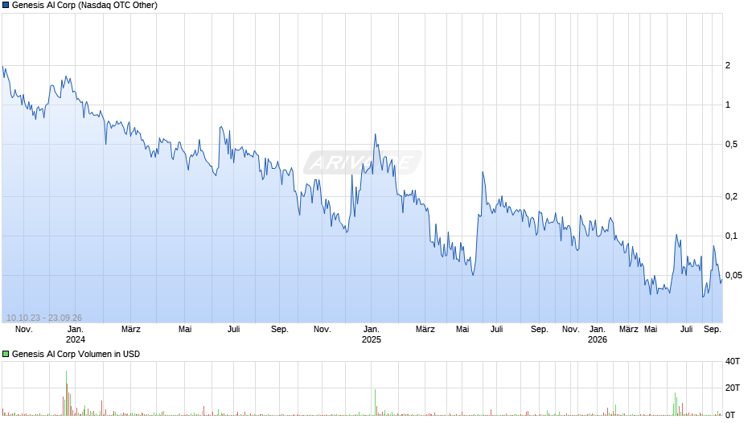The width and height of the screenshot is (756, 423).
Task: Click the 'Juli' label right of 2024
Action: [x=234, y=330]
